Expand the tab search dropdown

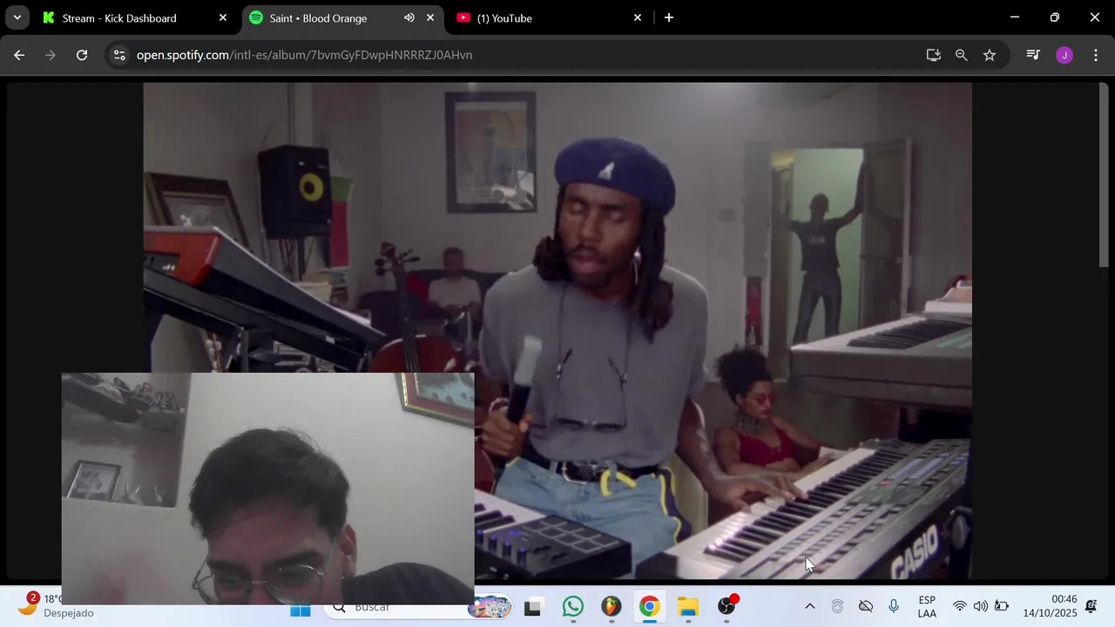coord(17,17)
